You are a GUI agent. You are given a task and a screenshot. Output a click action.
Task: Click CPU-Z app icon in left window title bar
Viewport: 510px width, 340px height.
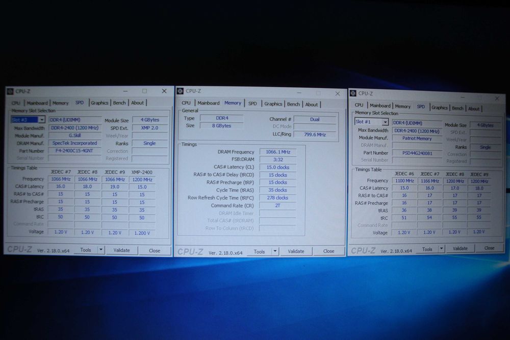click(10, 91)
